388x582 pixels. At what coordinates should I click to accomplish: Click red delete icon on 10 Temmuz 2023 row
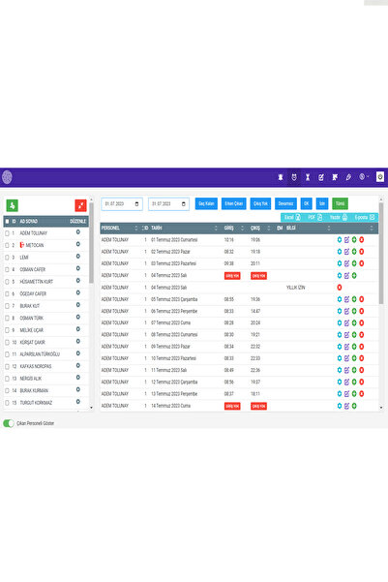pos(362,358)
